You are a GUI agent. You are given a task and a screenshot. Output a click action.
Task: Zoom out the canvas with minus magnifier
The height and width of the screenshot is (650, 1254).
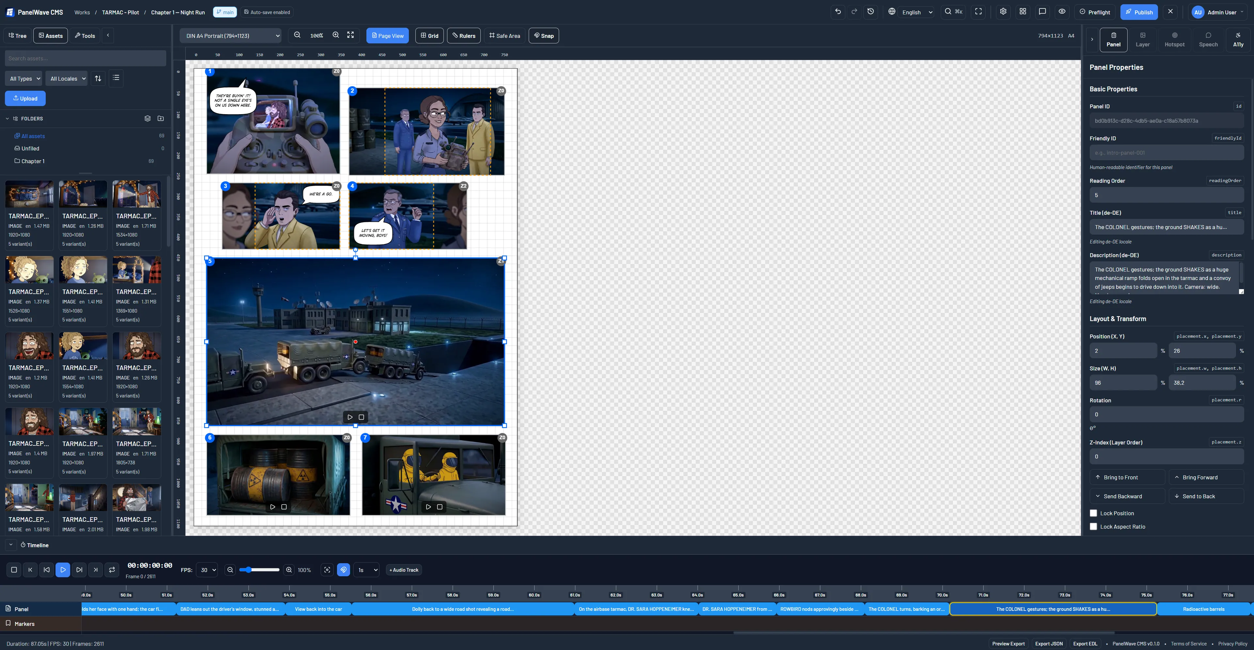(x=297, y=35)
